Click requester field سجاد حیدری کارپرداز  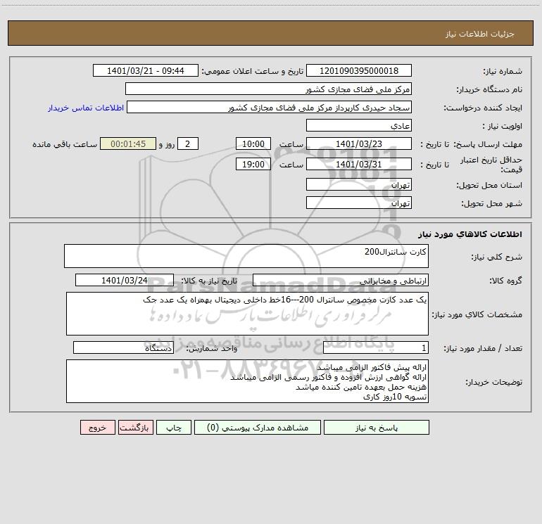coord(270,107)
